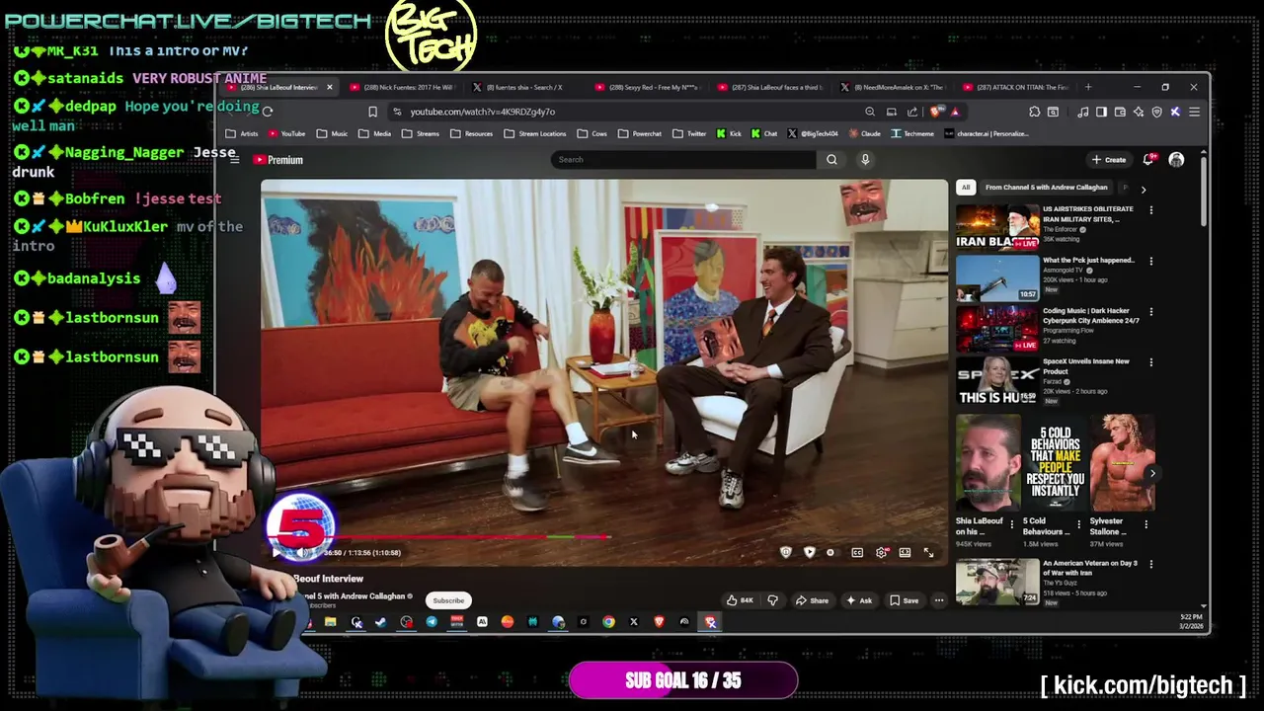Open a new browser tab

coord(1089,87)
